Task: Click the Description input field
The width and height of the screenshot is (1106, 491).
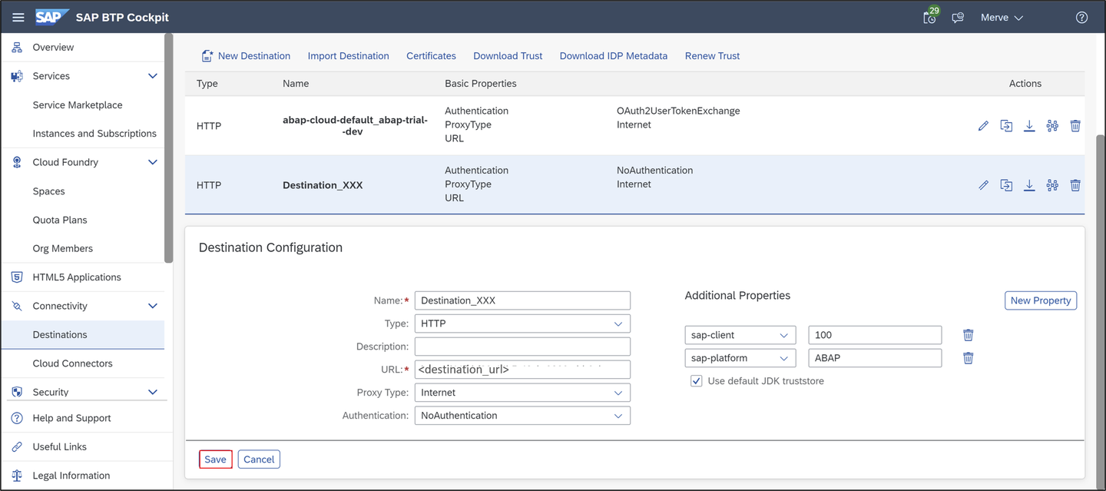Action: click(522, 347)
